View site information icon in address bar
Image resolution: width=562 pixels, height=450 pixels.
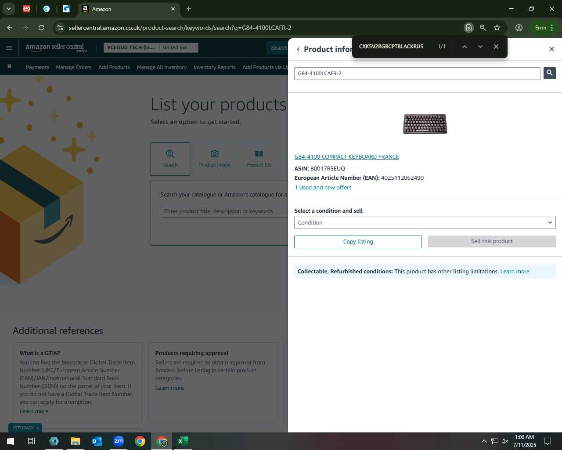tap(60, 28)
